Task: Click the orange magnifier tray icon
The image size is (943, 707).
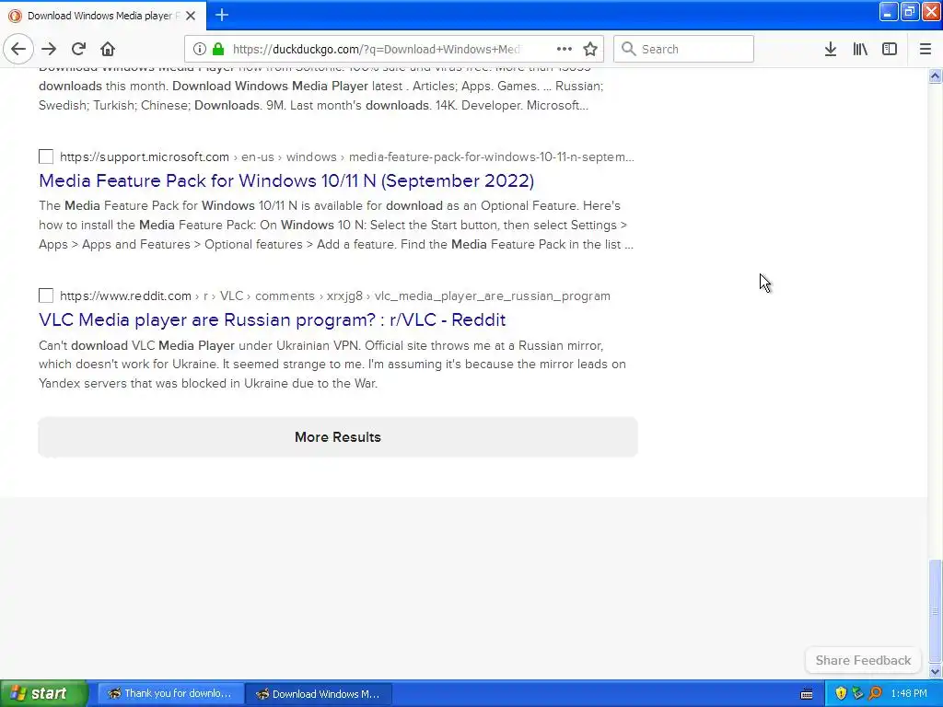Action: 875,693
